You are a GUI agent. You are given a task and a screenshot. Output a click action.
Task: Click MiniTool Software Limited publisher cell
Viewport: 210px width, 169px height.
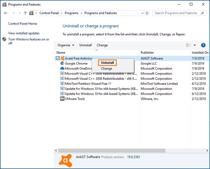point(159,84)
